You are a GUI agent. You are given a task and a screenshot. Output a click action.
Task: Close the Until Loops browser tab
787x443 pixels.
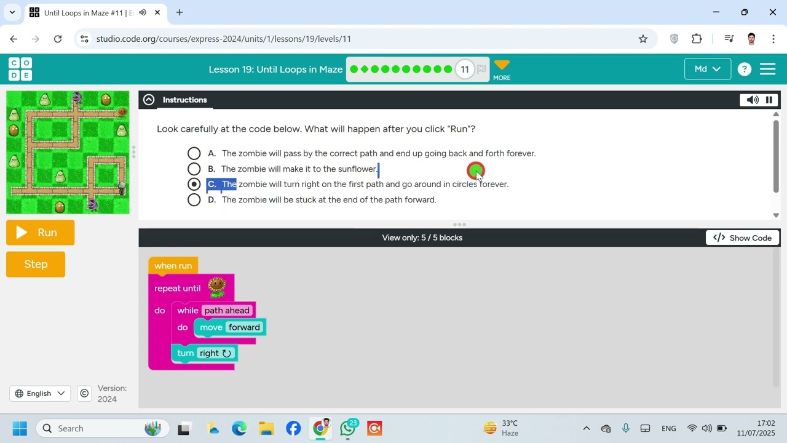point(157,12)
